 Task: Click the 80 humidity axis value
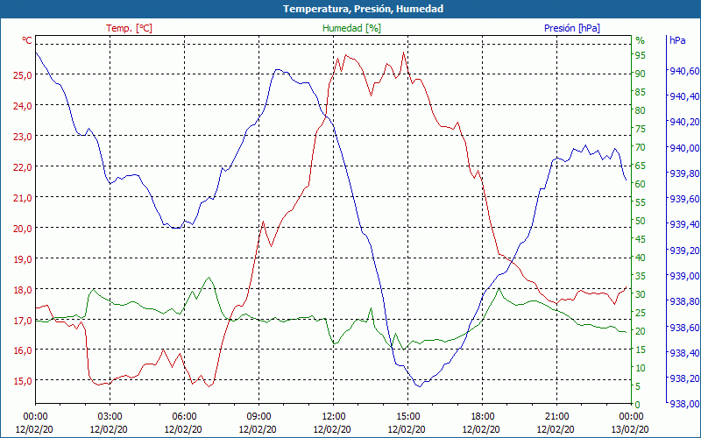tap(641, 110)
